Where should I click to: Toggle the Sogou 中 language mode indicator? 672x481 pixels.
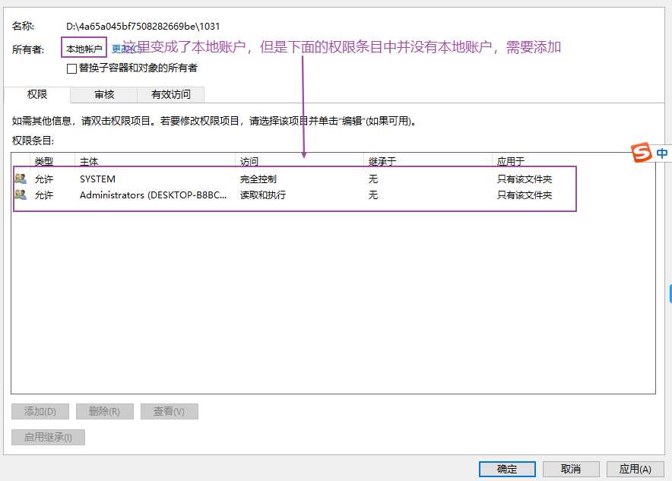(x=663, y=153)
